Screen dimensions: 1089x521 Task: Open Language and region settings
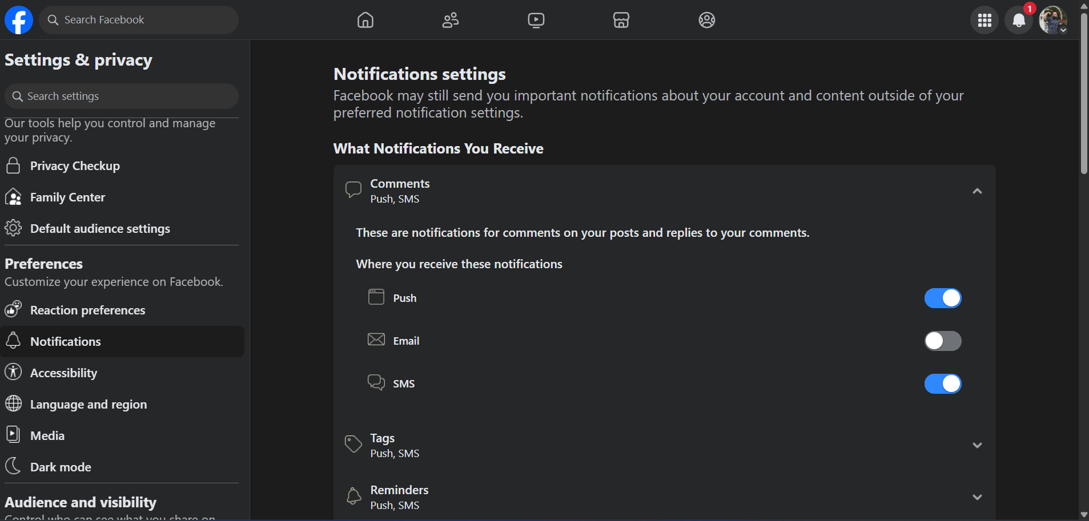(x=122, y=405)
